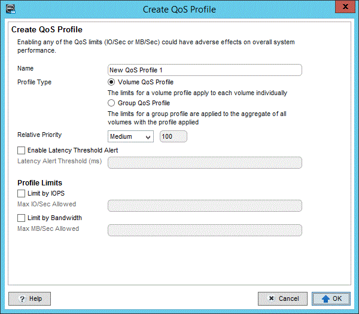Click the Max IO/Sec Allowed field

205,206
